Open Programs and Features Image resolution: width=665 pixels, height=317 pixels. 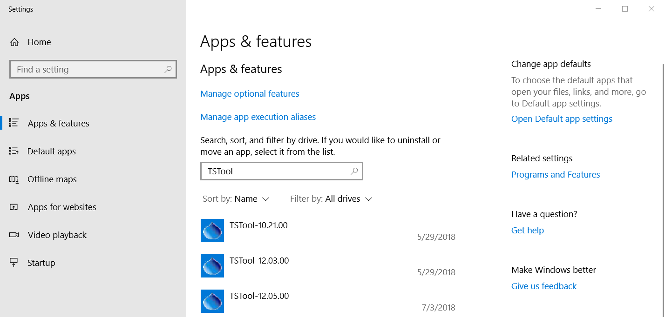[x=556, y=174]
